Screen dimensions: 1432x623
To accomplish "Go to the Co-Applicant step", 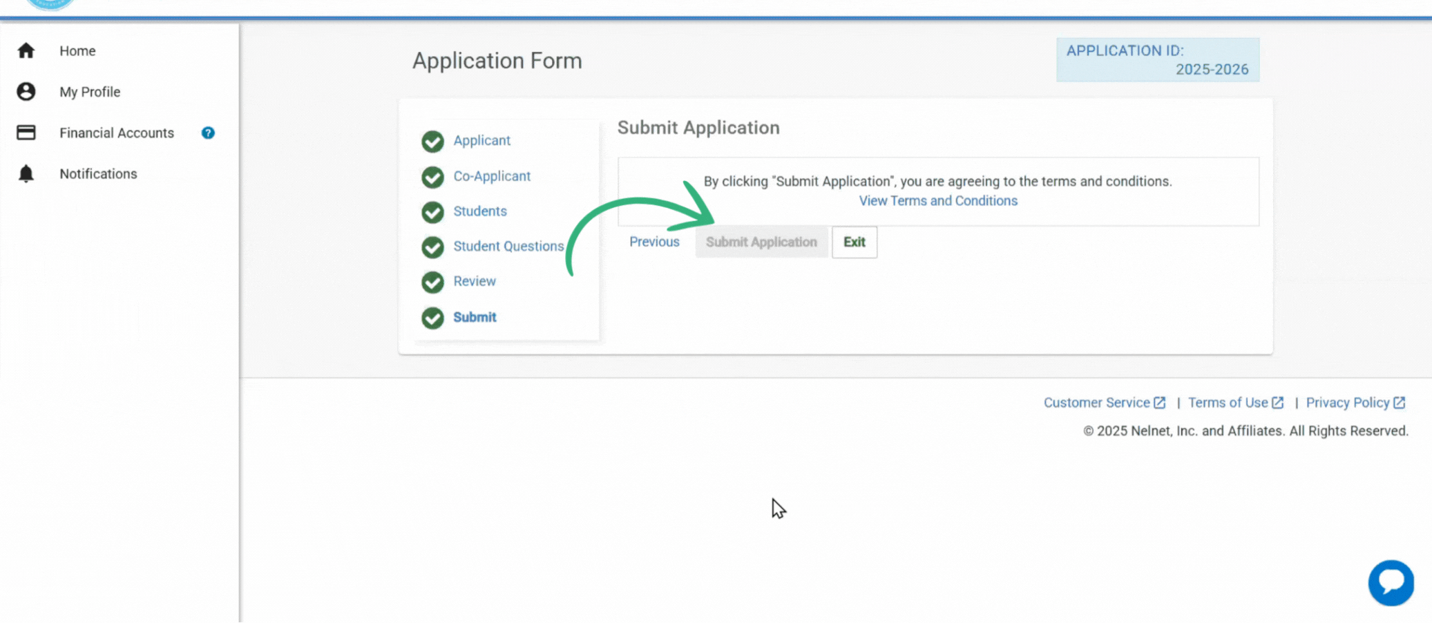I will (491, 176).
